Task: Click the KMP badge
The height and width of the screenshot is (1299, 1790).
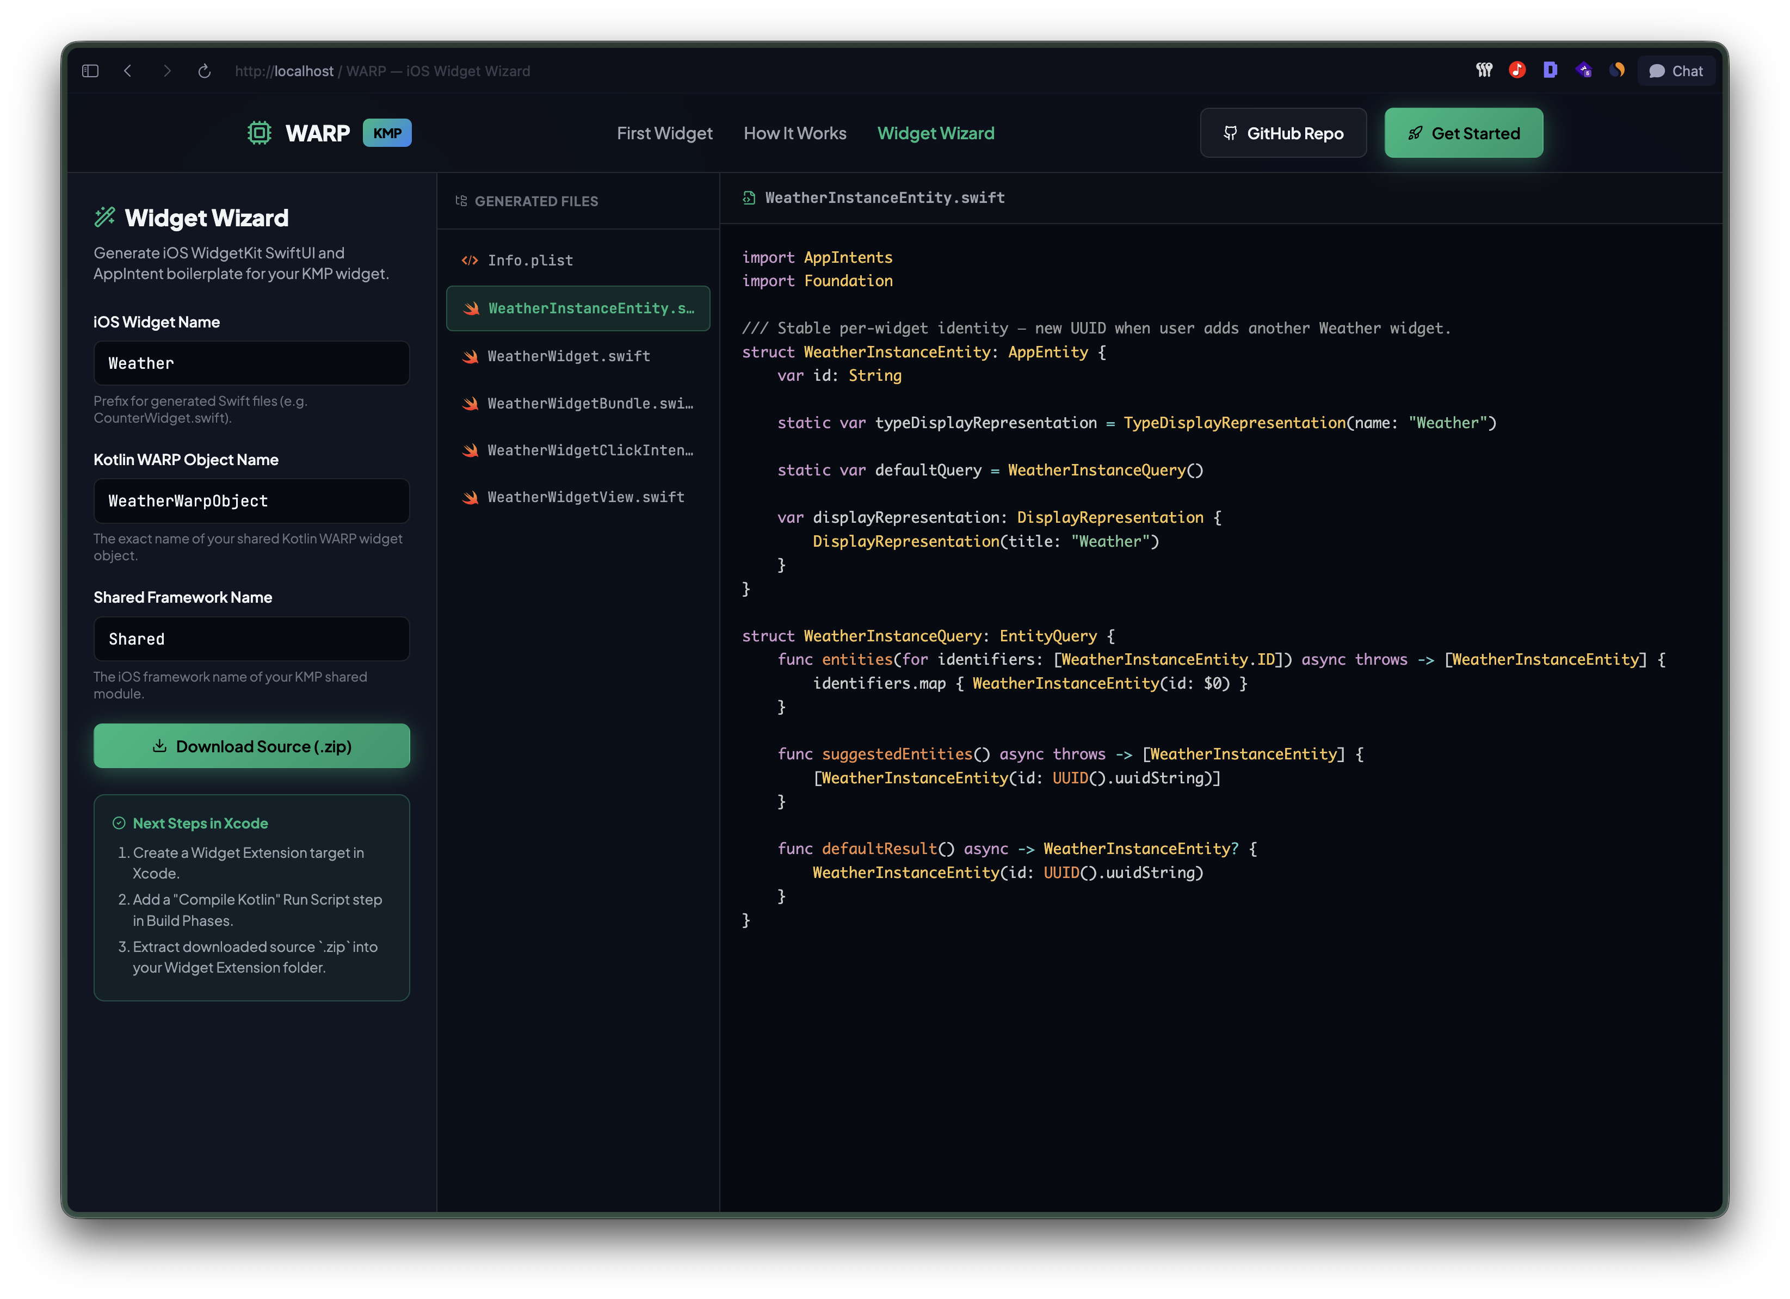Action: 387,133
